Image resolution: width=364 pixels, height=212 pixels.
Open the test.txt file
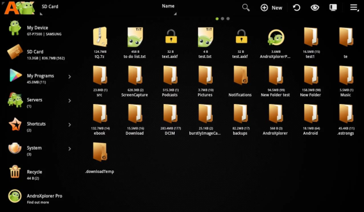click(x=205, y=43)
